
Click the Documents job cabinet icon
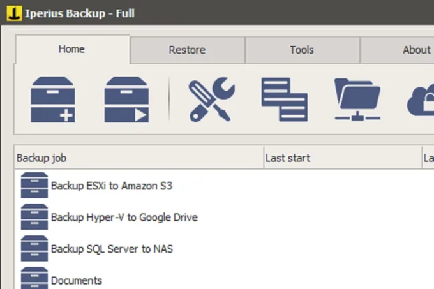click(x=34, y=278)
